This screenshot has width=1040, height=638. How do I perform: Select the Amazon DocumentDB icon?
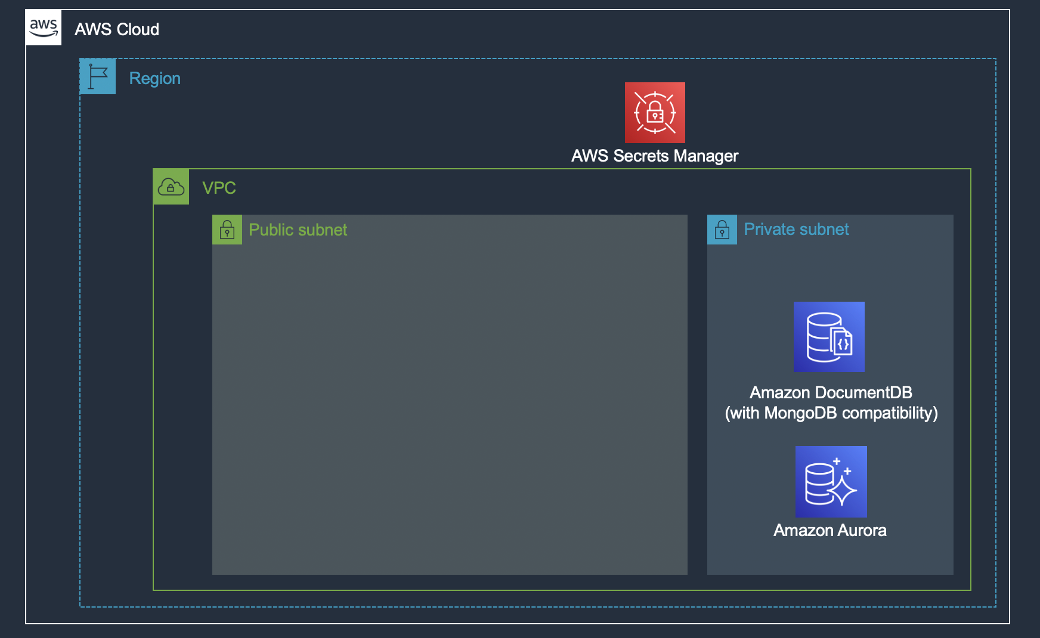point(829,337)
